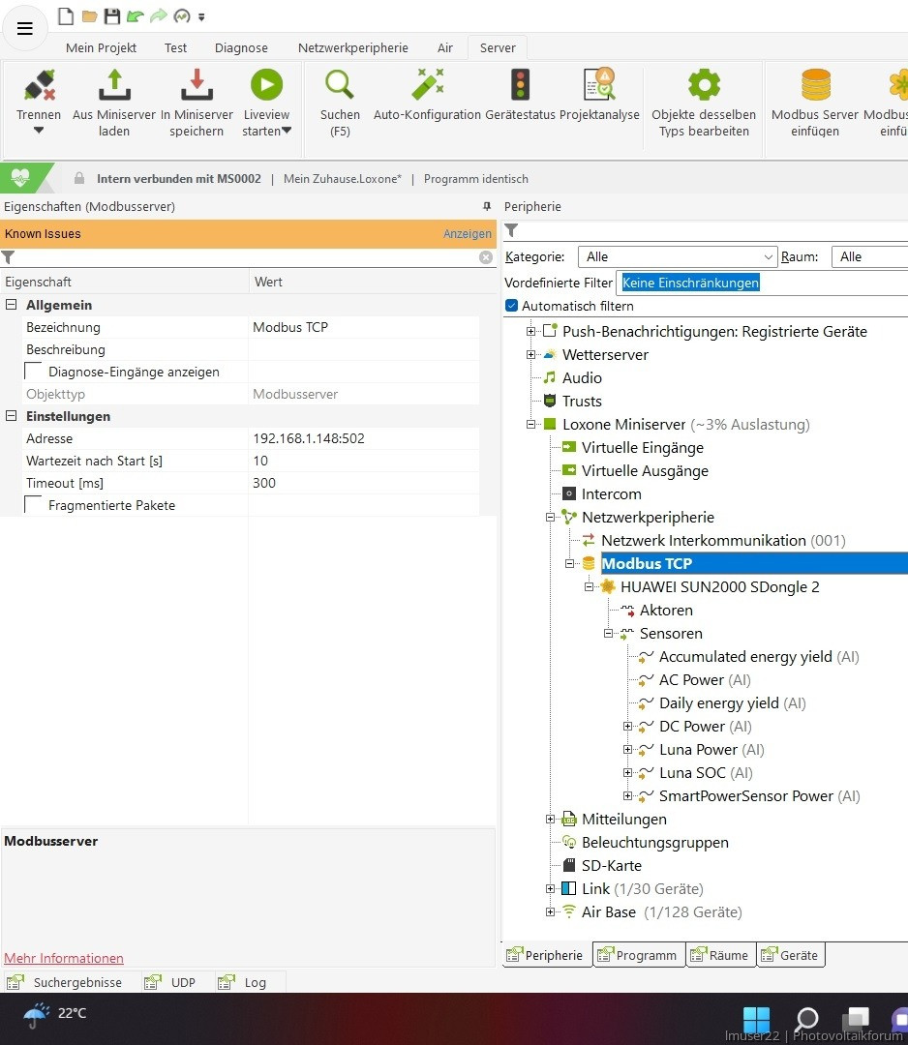Open Windows taskbar search
The height and width of the screenshot is (1045, 908).
(806, 1019)
